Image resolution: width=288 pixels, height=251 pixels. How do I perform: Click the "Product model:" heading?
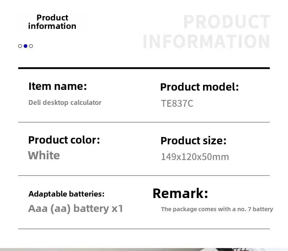(199, 87)
